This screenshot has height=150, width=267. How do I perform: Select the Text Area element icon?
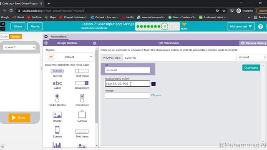pyautogui.click(x=82, y=132)
